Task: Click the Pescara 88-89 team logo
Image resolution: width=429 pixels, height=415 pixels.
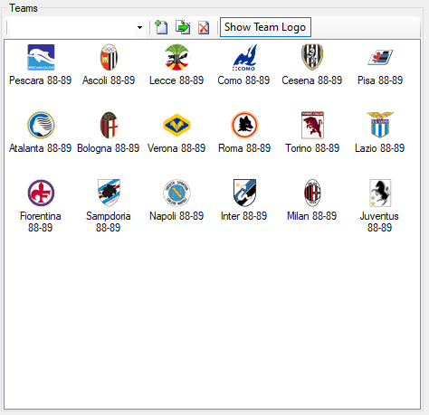Action: point(41,57)
